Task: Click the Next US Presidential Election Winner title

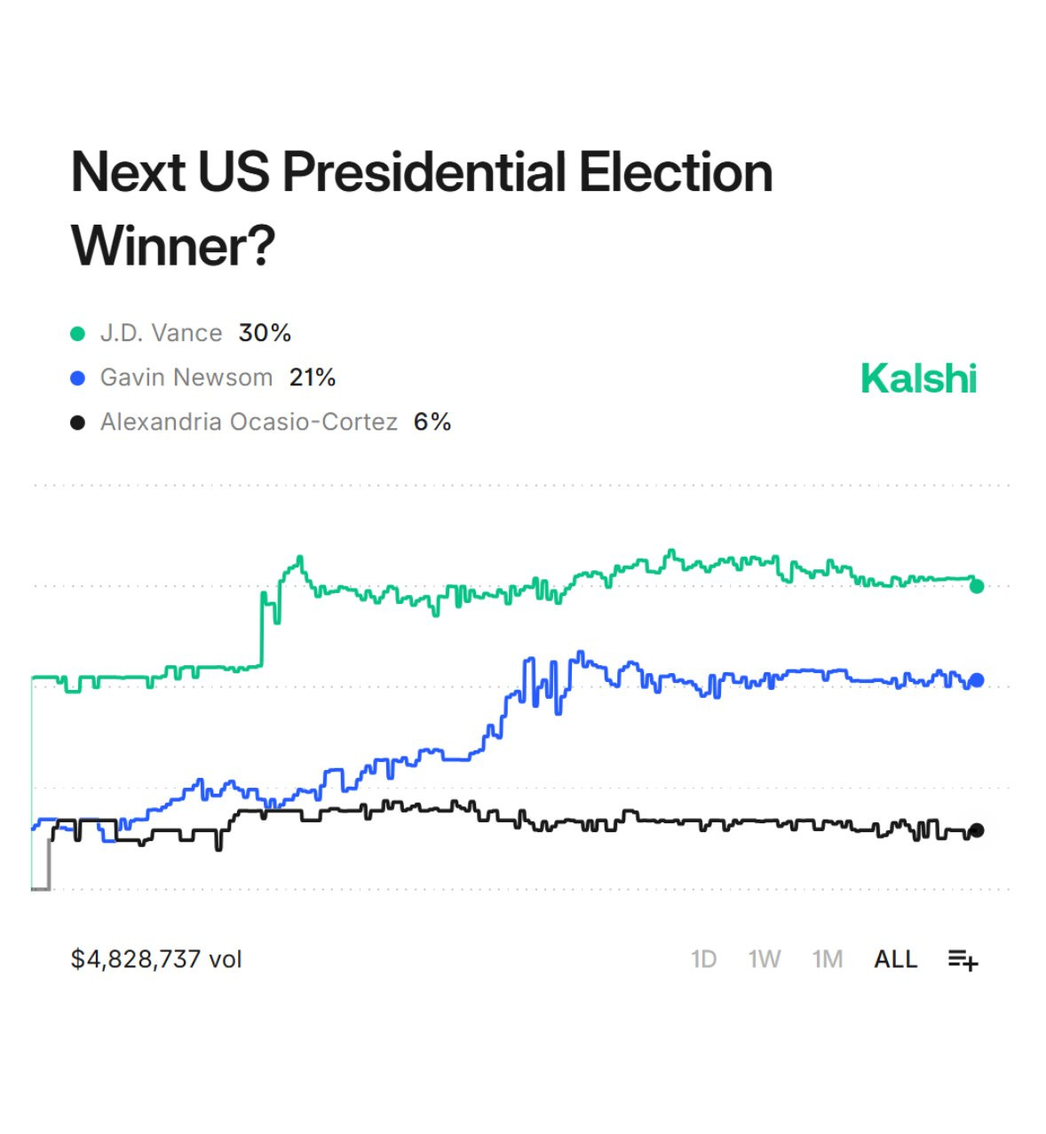Action: (421, 208)
